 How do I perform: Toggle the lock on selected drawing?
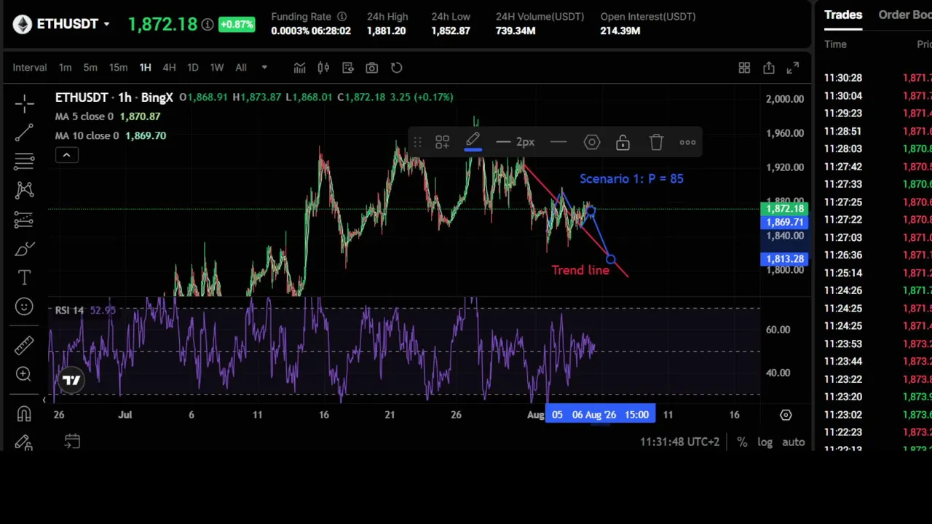coord(623,142)
